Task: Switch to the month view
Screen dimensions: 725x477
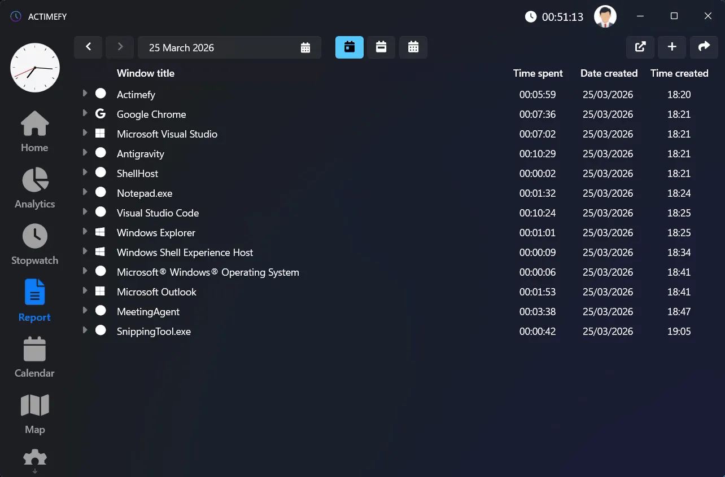Action: [x=413, y=47]
